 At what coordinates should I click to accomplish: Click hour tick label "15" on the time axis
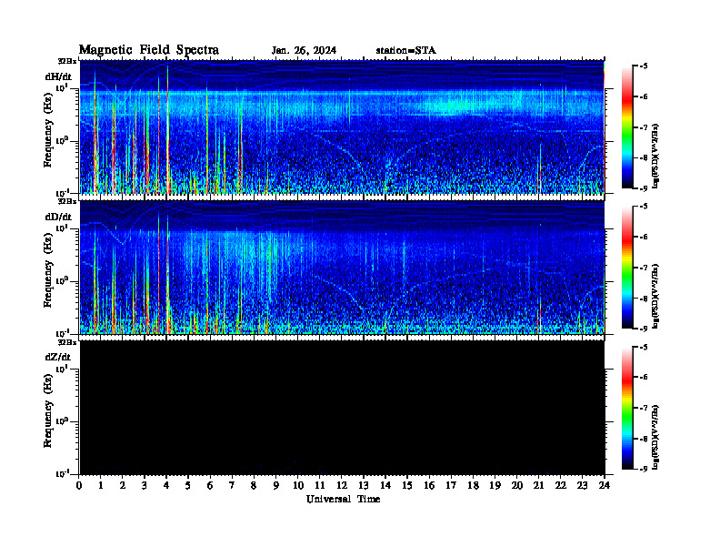(407, 486)
